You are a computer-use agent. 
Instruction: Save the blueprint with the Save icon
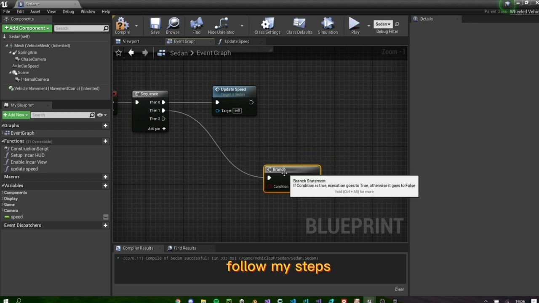click(155, 26)
